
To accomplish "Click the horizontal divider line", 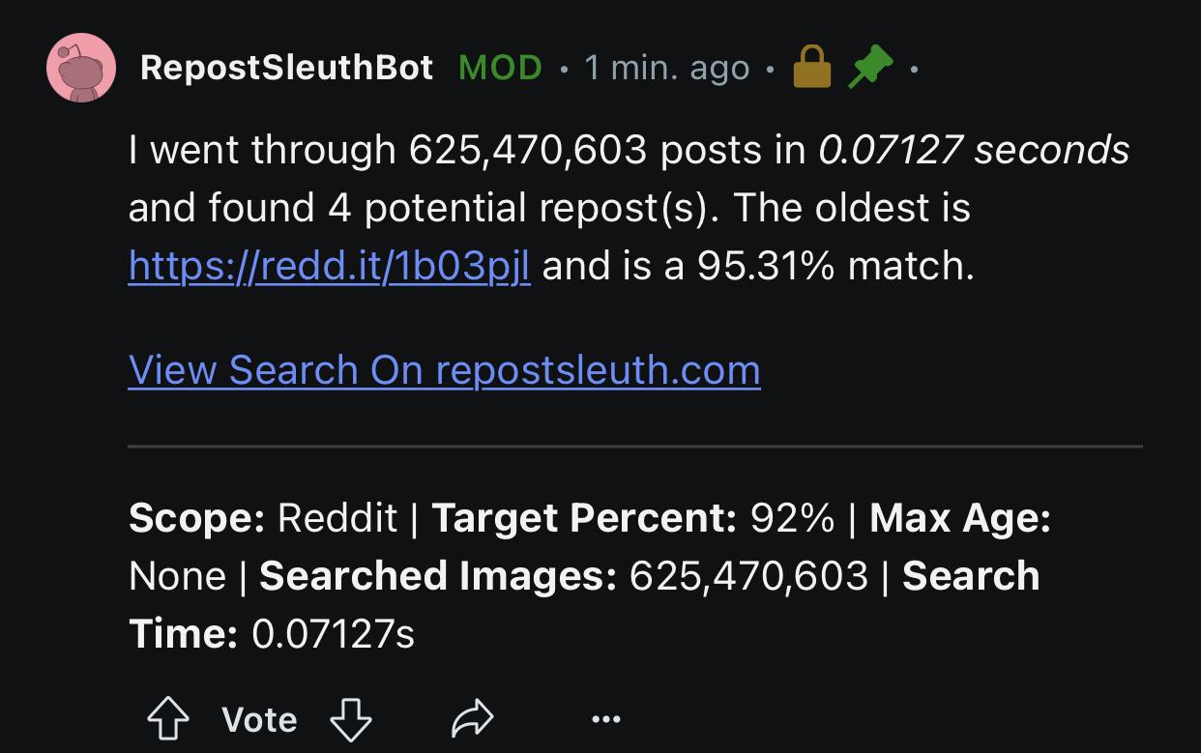I will (x=634, y=447).
